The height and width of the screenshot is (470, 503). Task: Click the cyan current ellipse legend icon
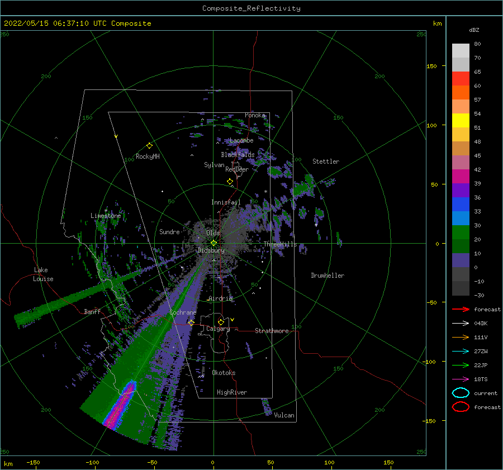pos(461,393)
